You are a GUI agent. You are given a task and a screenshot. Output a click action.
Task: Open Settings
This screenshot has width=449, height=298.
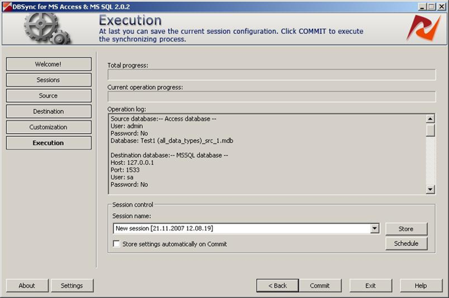[72, 285]
